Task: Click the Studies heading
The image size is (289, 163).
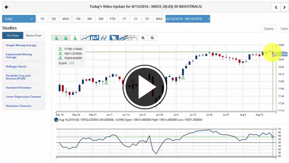Action: 9,28
